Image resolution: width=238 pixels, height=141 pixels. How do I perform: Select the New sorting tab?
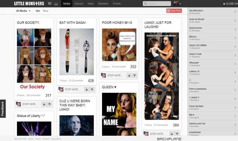coord(46,11)
